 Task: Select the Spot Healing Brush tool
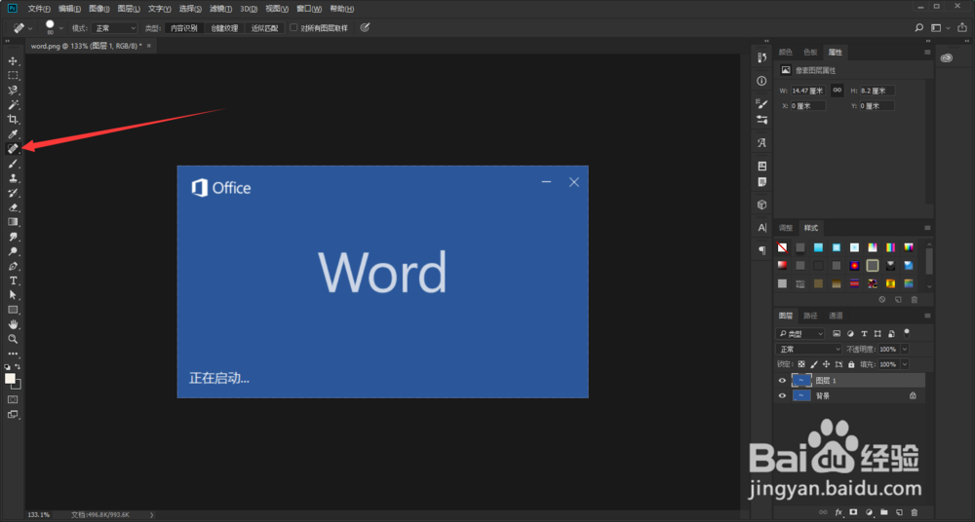13,149
